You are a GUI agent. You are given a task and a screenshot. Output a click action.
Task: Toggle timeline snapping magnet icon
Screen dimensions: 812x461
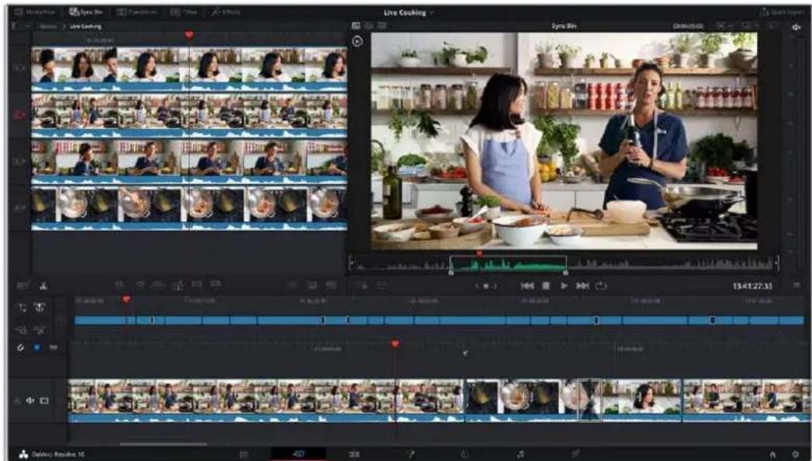[x=21, y=347]
